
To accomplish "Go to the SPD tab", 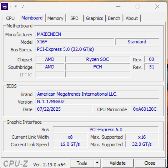I will pos(74,18).
